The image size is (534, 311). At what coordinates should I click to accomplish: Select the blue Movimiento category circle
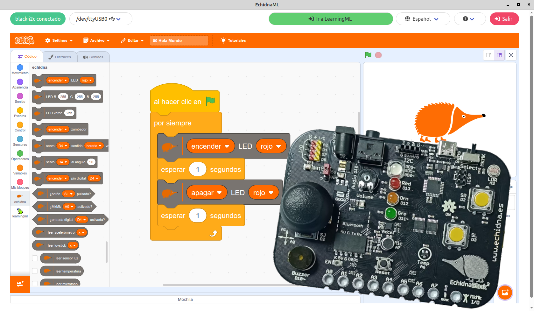click(20, 67)
